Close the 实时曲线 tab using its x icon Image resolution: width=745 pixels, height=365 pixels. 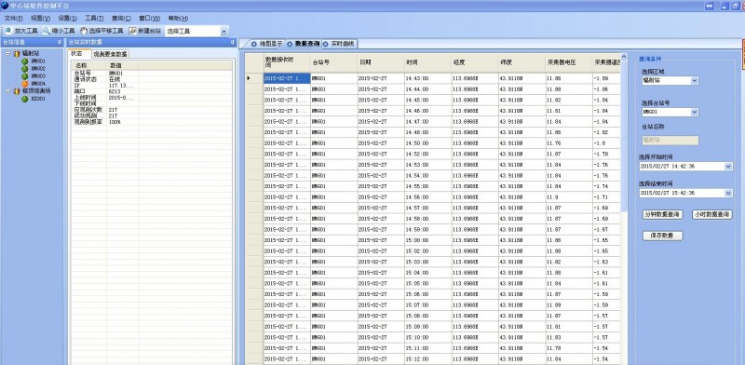pyautogui.click(x=325, y=44)
